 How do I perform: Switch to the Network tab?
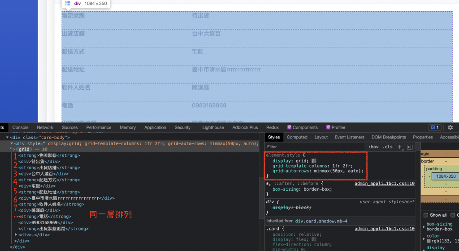pyautogui.click(x=45, y=127)
